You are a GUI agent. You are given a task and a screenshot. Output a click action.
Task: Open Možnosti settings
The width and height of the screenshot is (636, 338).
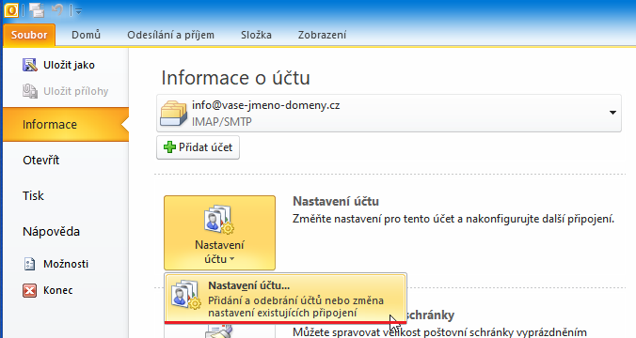tap(66, 264)
